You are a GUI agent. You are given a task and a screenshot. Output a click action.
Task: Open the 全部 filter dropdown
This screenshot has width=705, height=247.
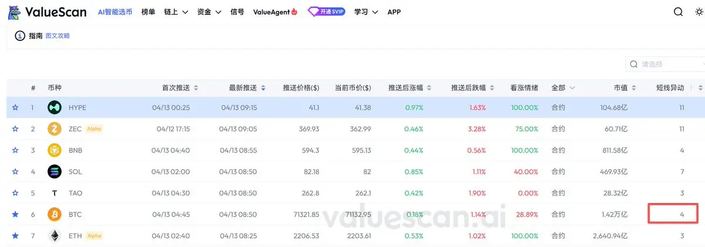tap(563, 88)
